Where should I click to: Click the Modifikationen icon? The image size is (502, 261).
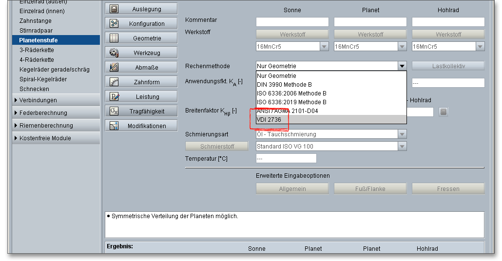coord(114,126)
